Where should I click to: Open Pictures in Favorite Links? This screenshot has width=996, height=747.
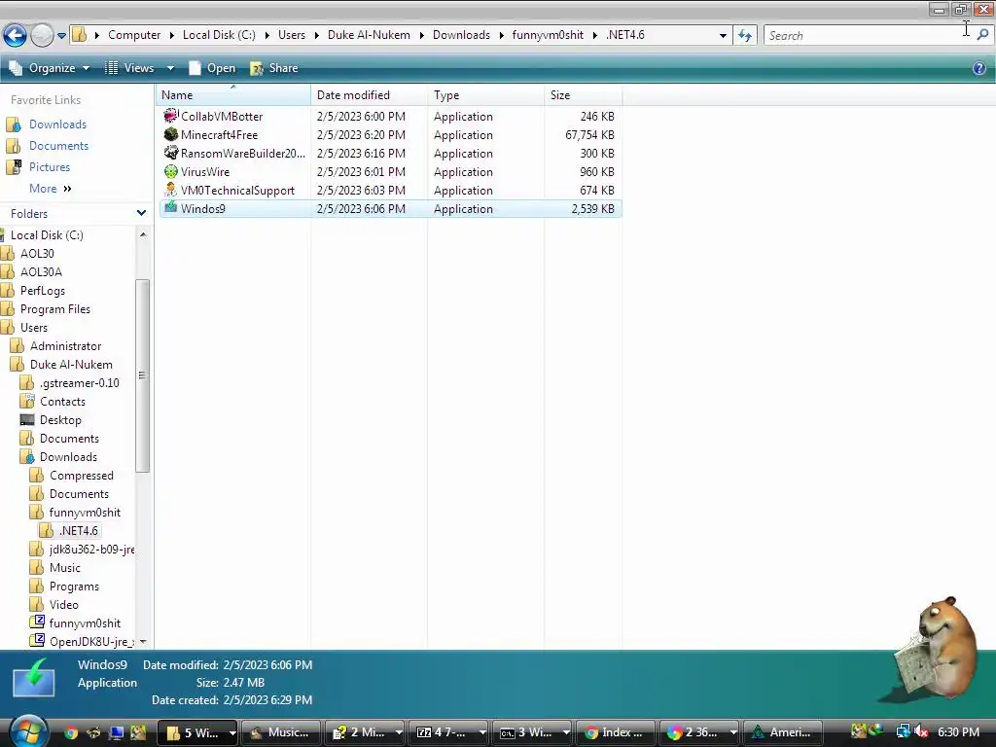pos(50,167)
